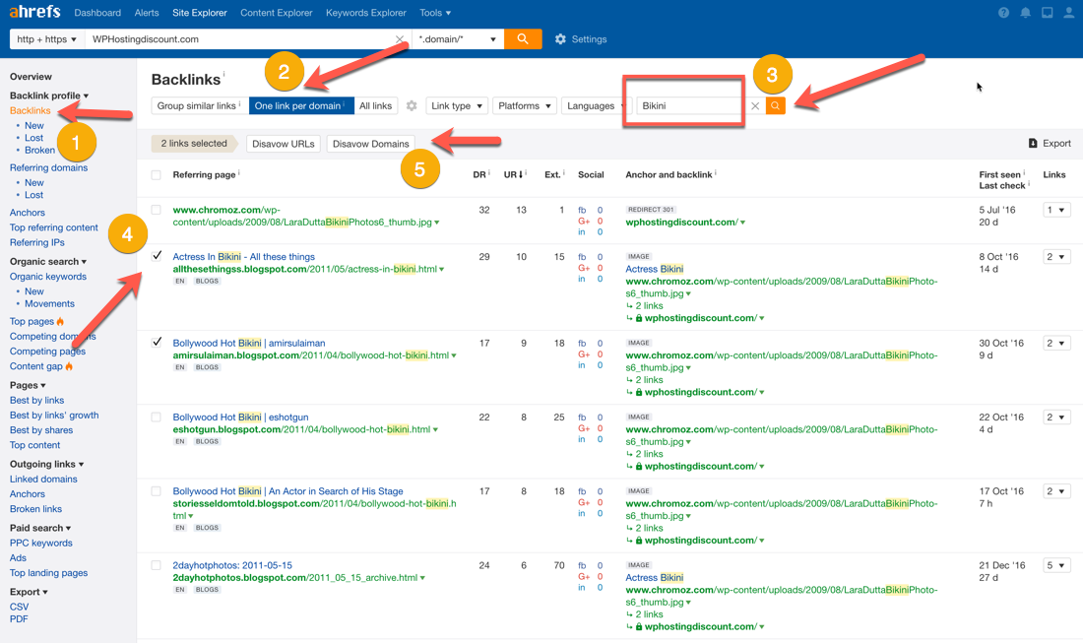Viewport: 1083px width, 643px height.
Task: Clear the WPHostingdiscount.com URL field
Action: (x=399, y=39)
